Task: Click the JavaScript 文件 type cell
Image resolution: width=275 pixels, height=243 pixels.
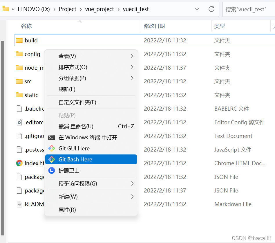Action: tap(233, 150)
